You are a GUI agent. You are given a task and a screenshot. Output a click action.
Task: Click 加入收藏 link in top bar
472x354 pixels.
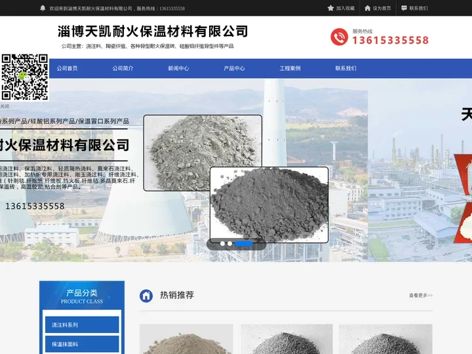pyautogui.click(x=345, y=8)
